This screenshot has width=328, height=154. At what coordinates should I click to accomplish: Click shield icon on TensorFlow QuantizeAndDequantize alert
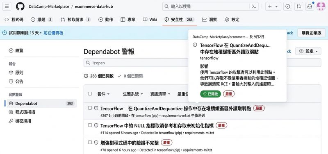pos(96,108)
